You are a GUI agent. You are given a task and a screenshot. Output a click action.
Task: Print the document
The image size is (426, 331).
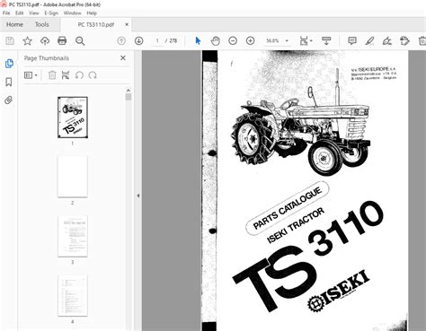62,40
